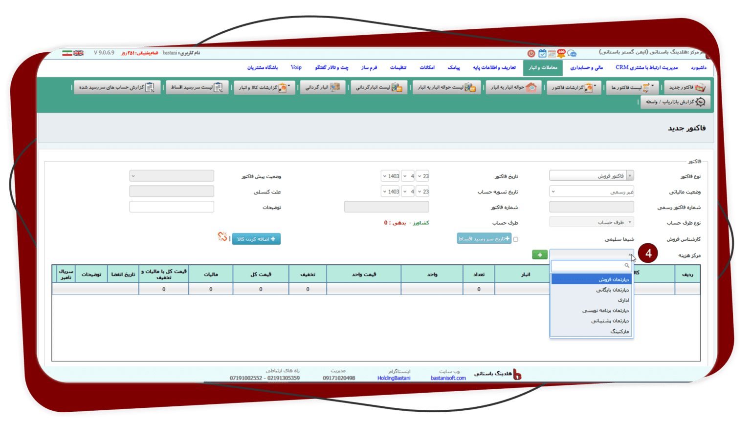The image size is (751, 422).
Task: Open باشگاه مشتریان menu tab
Action: click(x=263, y=68)
